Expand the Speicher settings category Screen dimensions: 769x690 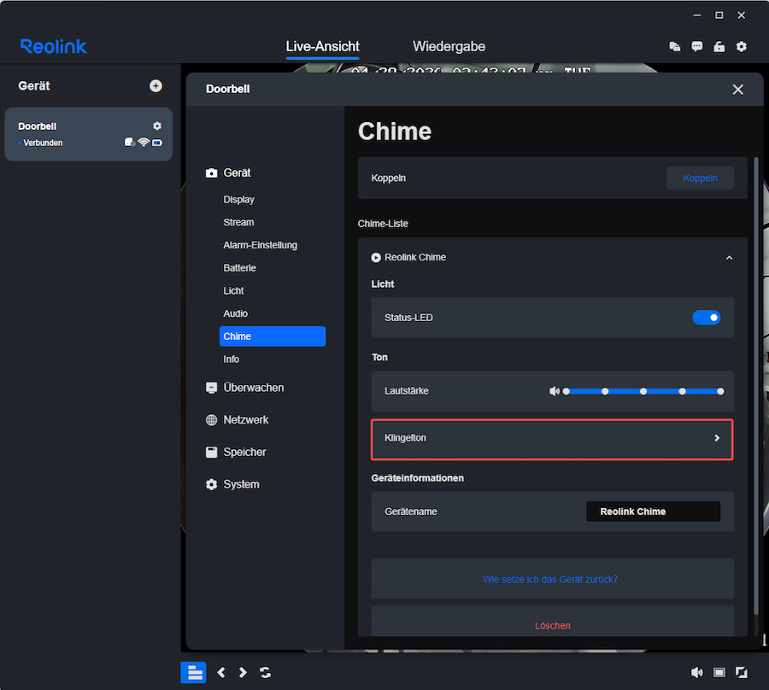[244, 453]
